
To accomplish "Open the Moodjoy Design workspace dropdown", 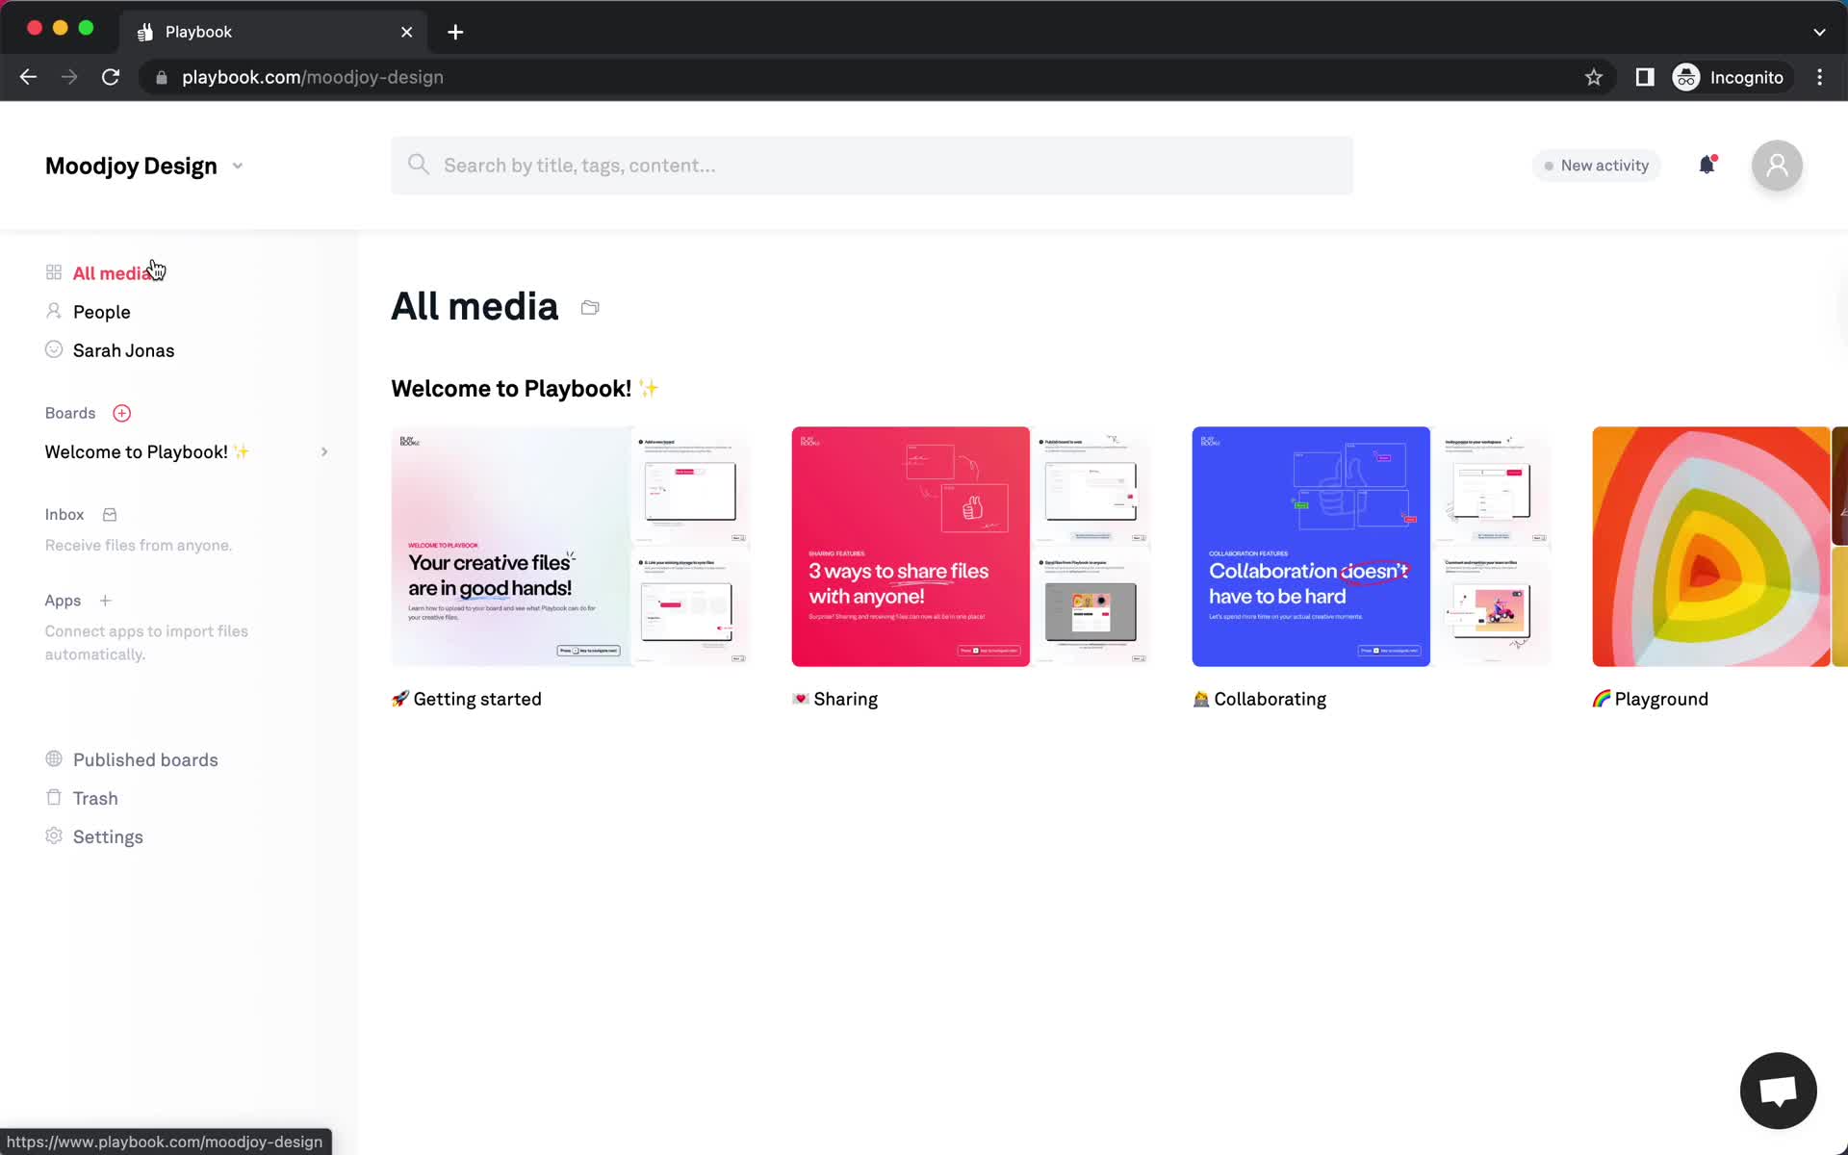I will [237, 167].
